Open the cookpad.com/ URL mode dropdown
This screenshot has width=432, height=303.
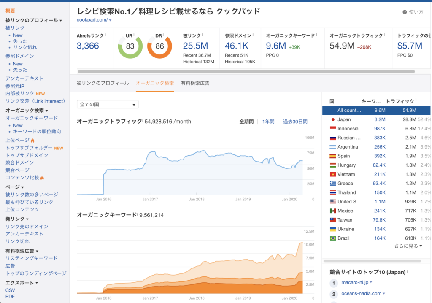click(x=110, y=20)
